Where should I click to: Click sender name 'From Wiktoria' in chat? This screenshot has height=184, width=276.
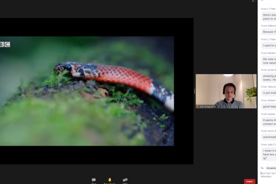269,26
